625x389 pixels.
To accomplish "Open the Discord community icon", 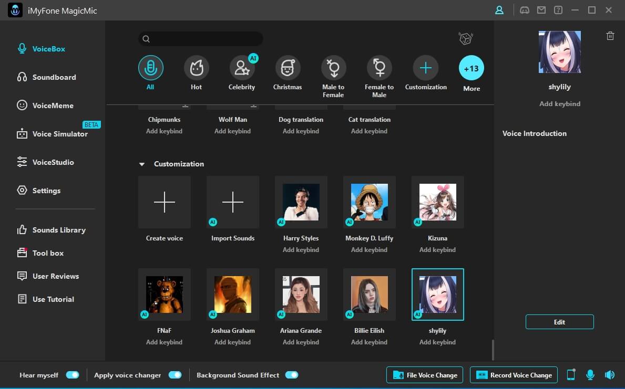I will (525, 10).
